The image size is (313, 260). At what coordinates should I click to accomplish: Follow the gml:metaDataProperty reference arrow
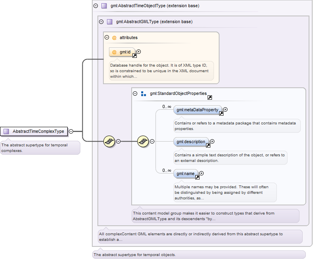coord(221,114)
